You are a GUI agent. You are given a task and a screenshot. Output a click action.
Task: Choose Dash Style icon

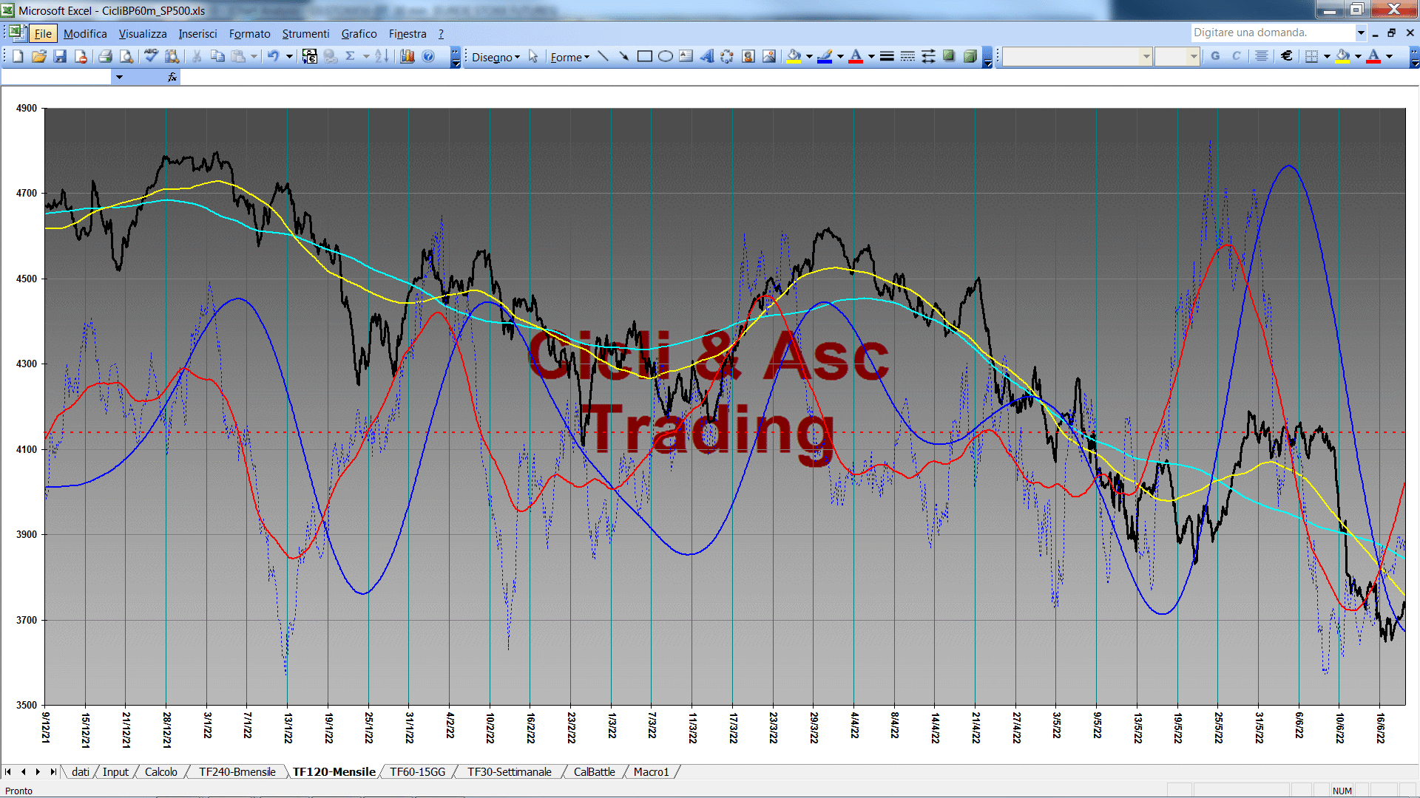point(907,57)
